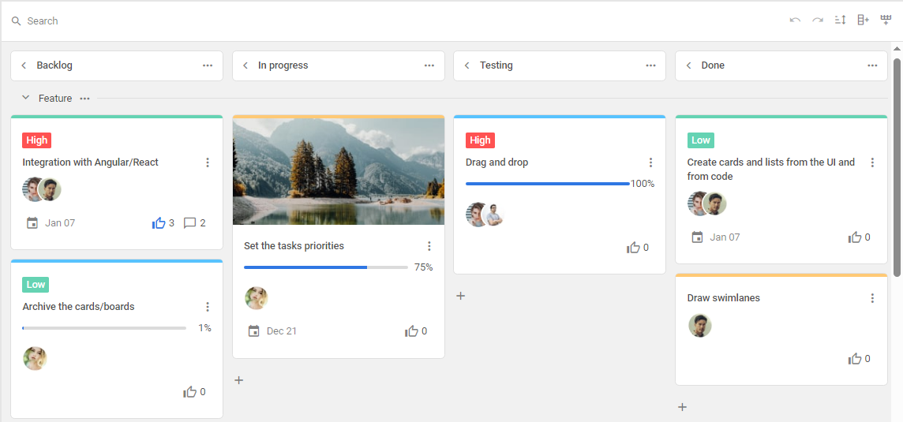Viewport: 903px width, 422px height.
Task: Click the High label on Drag and drop card
Action: click(480, 140)
